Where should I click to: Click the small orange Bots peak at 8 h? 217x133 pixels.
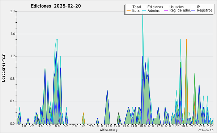pyautogui.click(x=83, y=114)
